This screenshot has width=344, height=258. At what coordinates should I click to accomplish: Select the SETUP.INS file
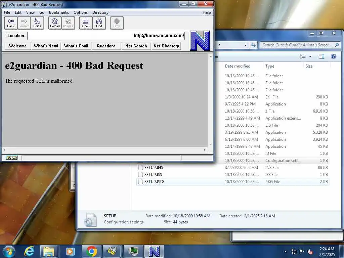(233, 168)
